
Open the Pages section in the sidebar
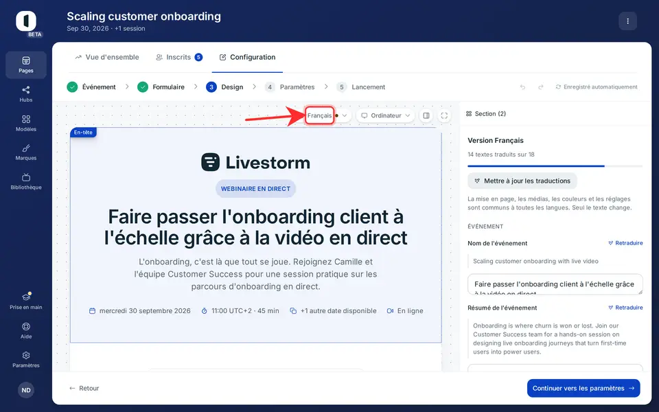tap(26, 65)
